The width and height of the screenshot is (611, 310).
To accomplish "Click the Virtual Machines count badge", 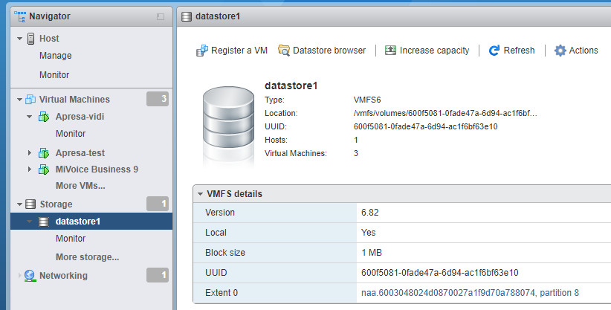I will coord(158,99).
